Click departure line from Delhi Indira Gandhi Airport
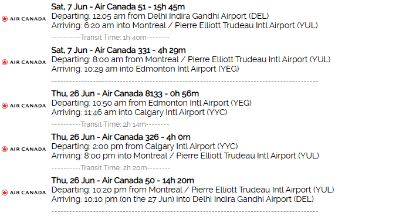 click(160, 16)
